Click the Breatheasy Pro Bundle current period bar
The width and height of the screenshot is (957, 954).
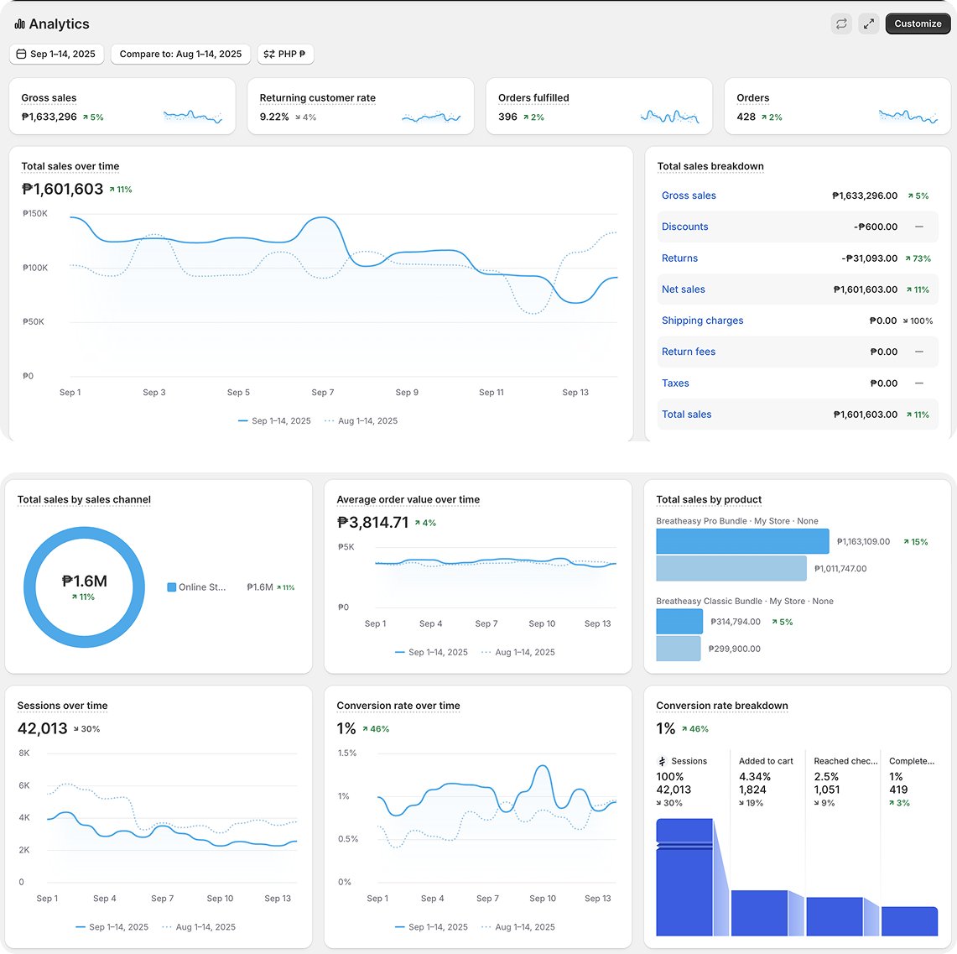click(x=742, y=541)
